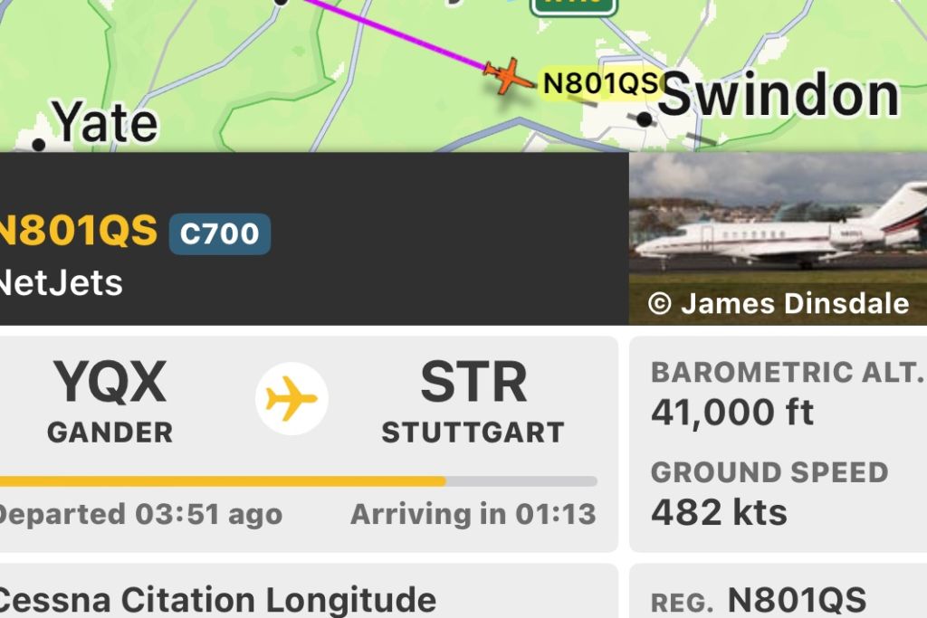Open the NetJets operator page

tap(61, 283)
